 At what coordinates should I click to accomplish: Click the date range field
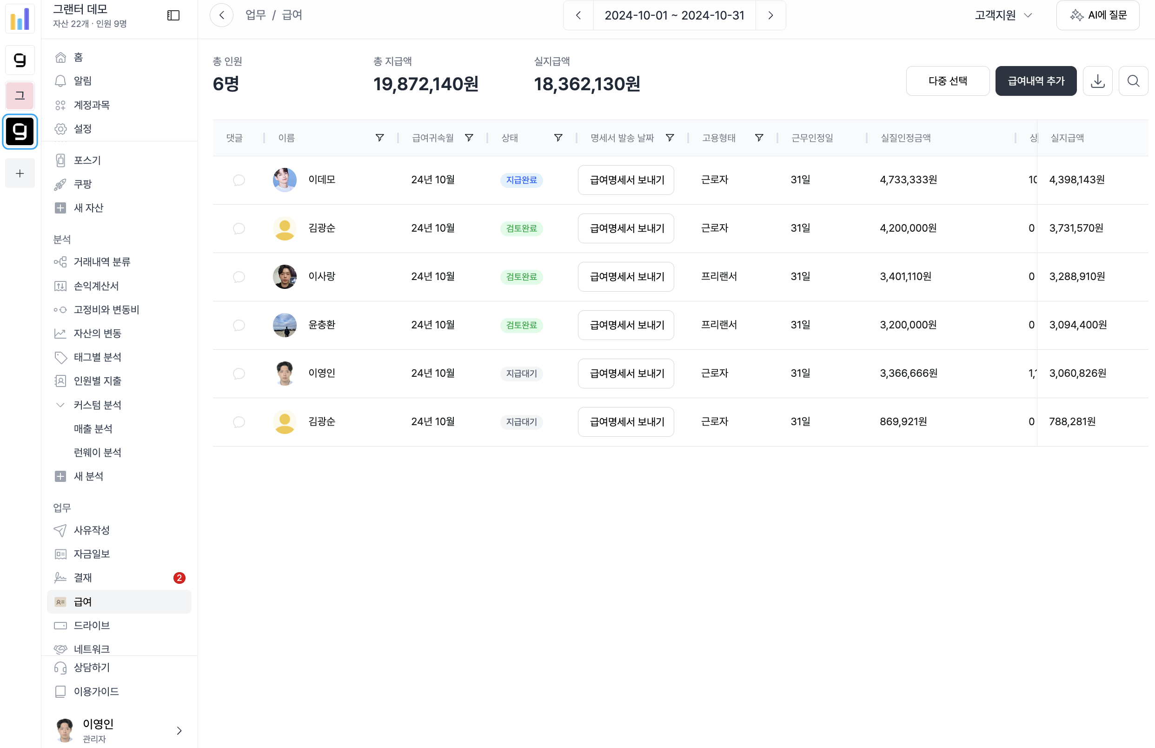[674, 15]
